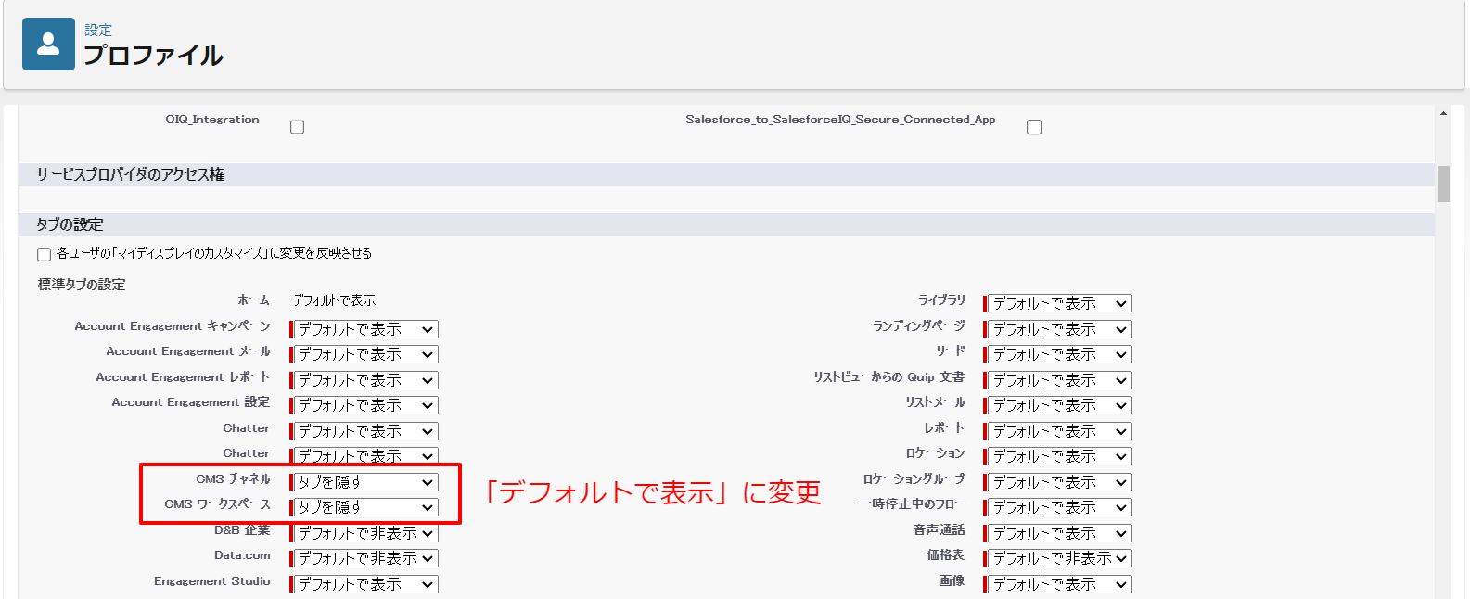Click the OIQ_Integration label text

click(x=212, y=120)
